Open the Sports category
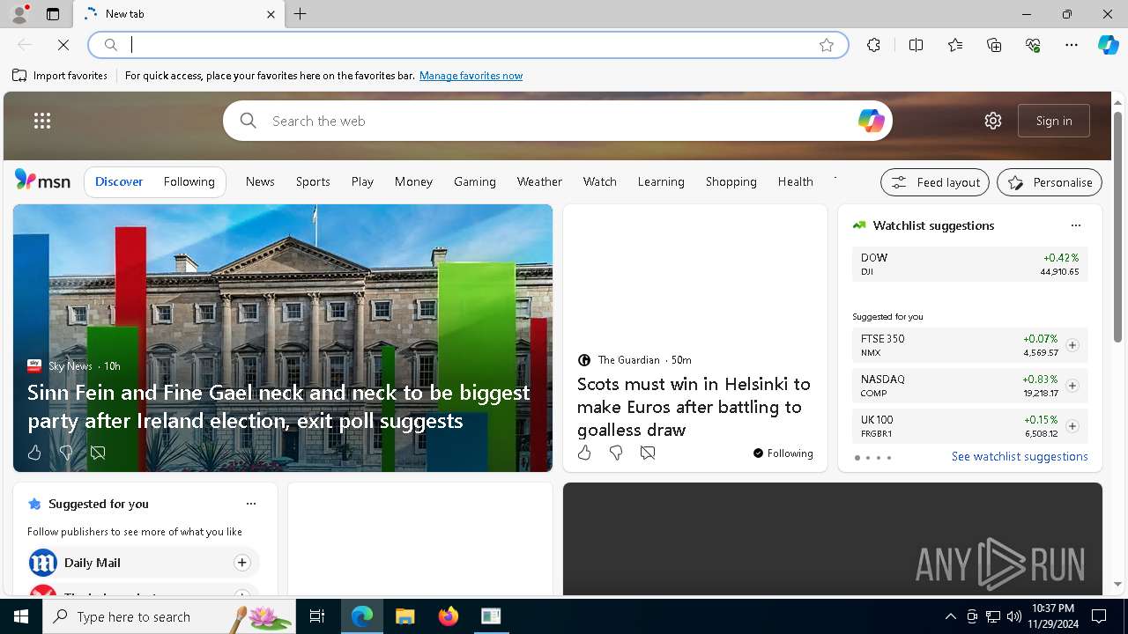This screenshot has height=634, width=1128. [313, 181]
